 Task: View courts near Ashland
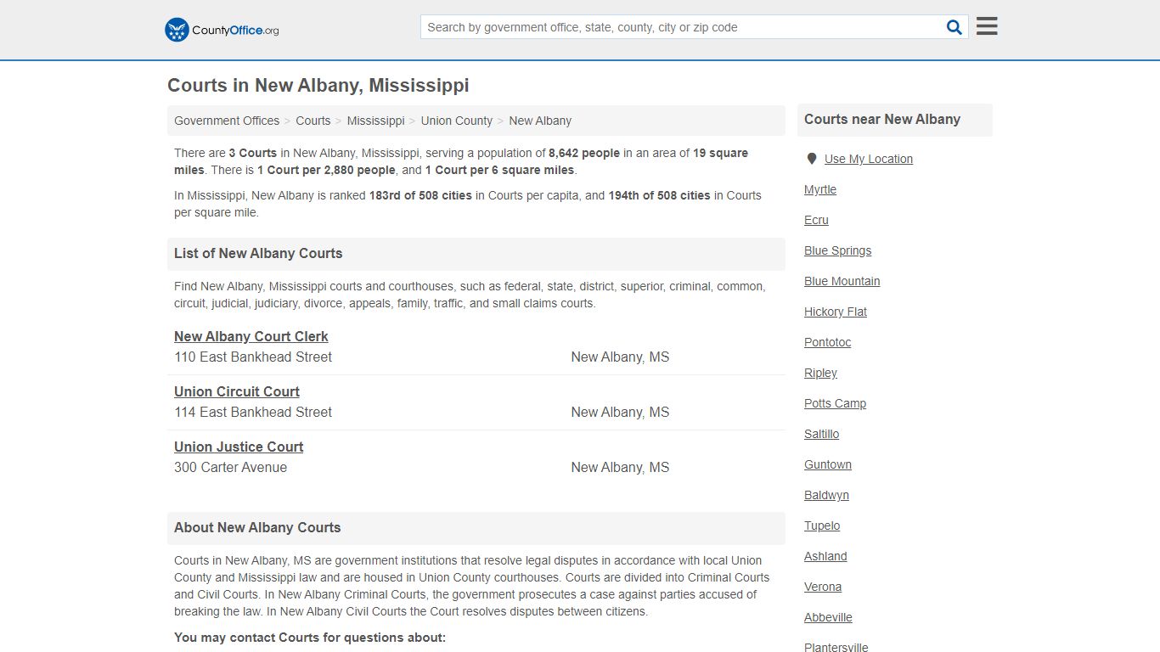tap(826, 556)
